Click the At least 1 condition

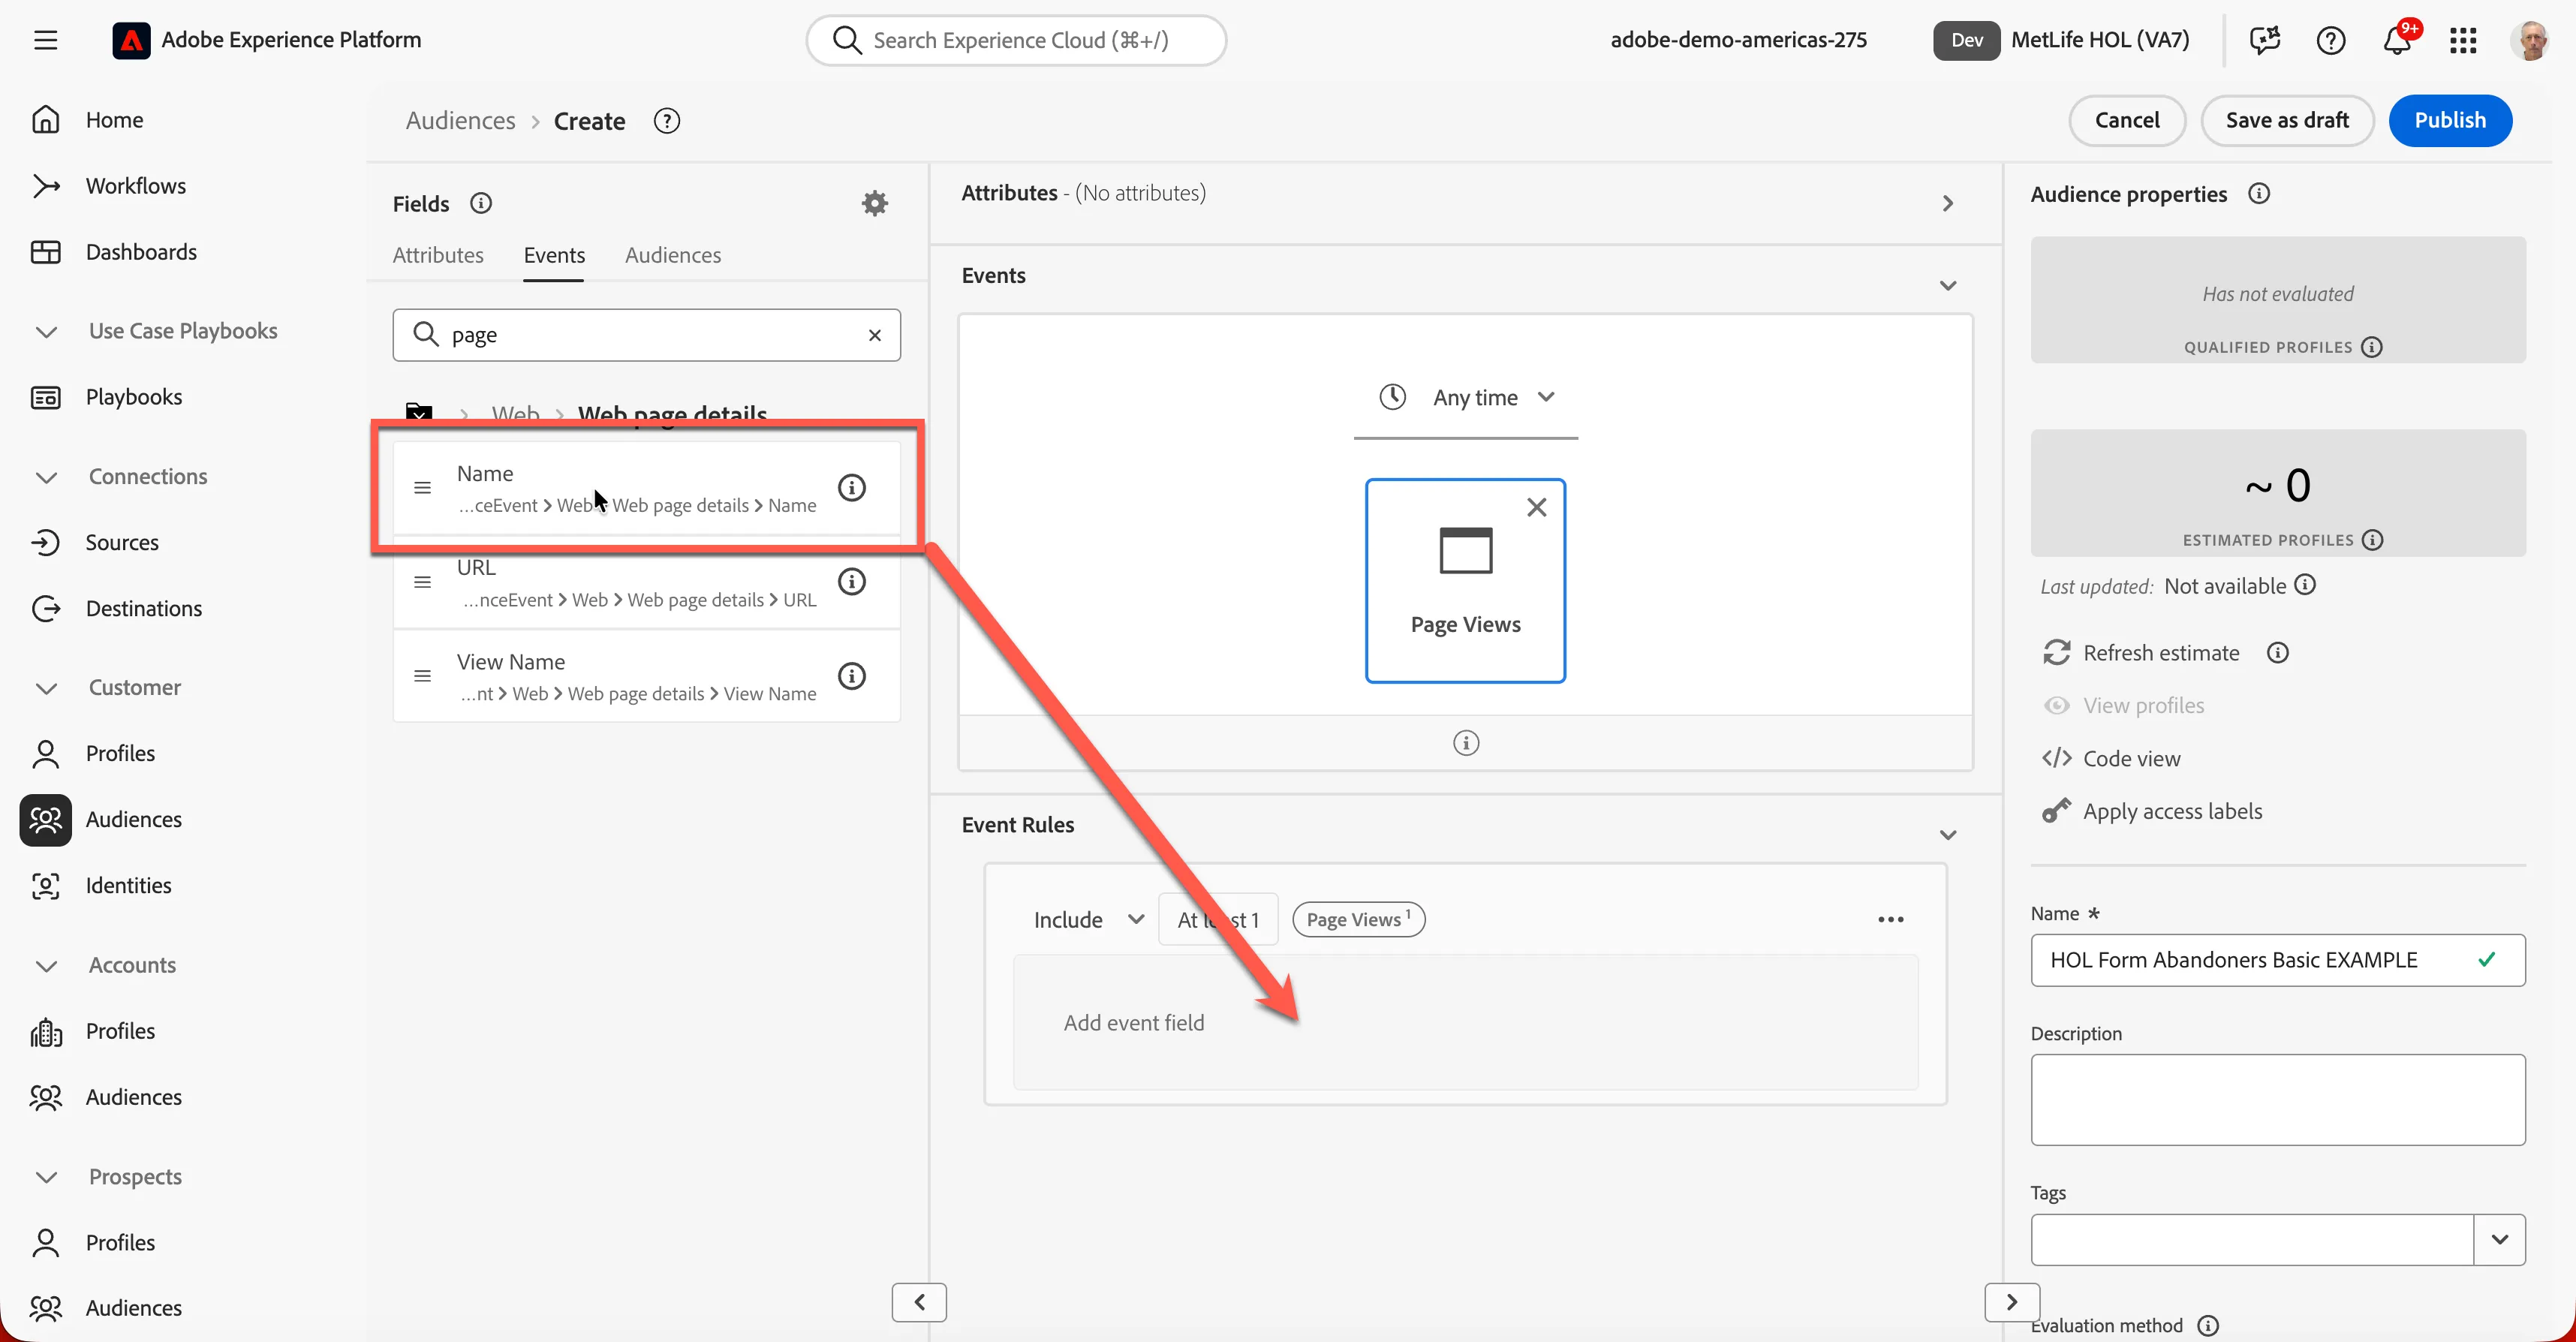pos(1217,919)
